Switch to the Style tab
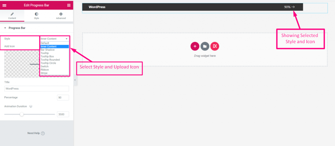The height and width of the screenshot is (146, 335). click(x=37, y=16)
